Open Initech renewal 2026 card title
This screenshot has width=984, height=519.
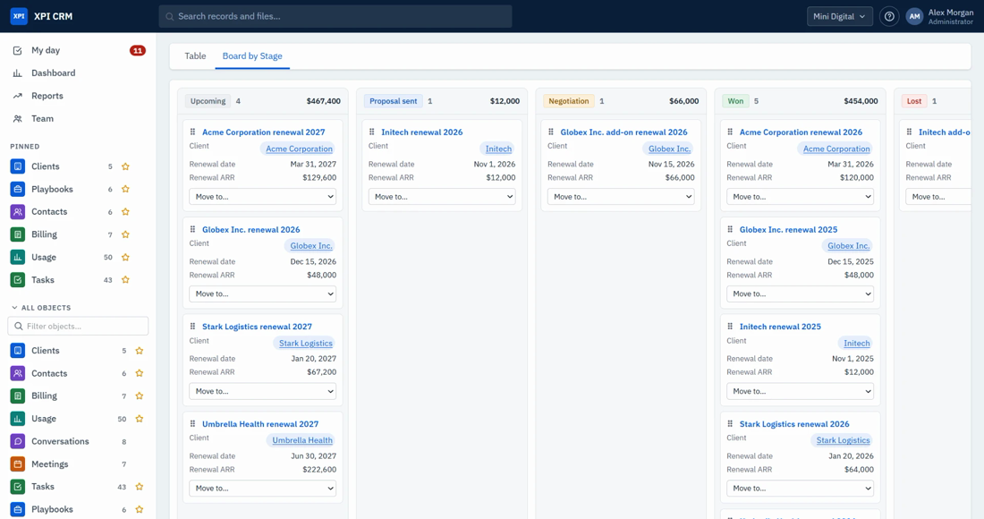coord(421,132)
